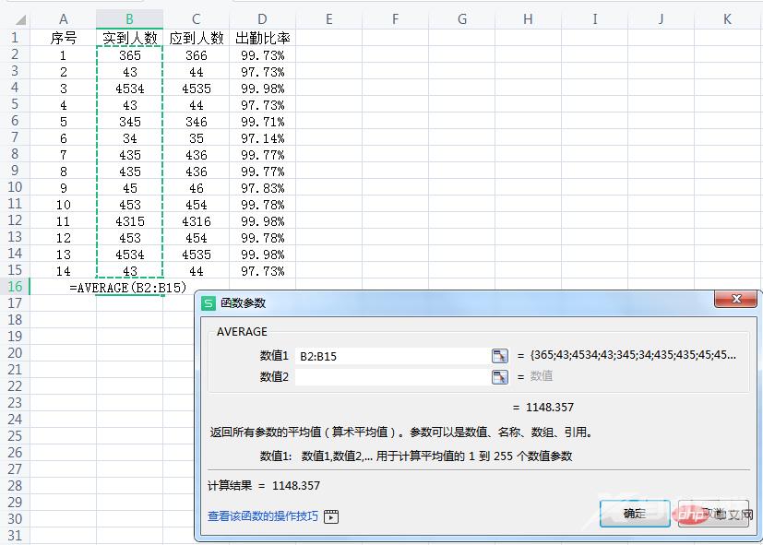Click the WPS spreadsheet icon in the dialog title bar
Viewport: 763px width, 545px height.
pos(209,302)
